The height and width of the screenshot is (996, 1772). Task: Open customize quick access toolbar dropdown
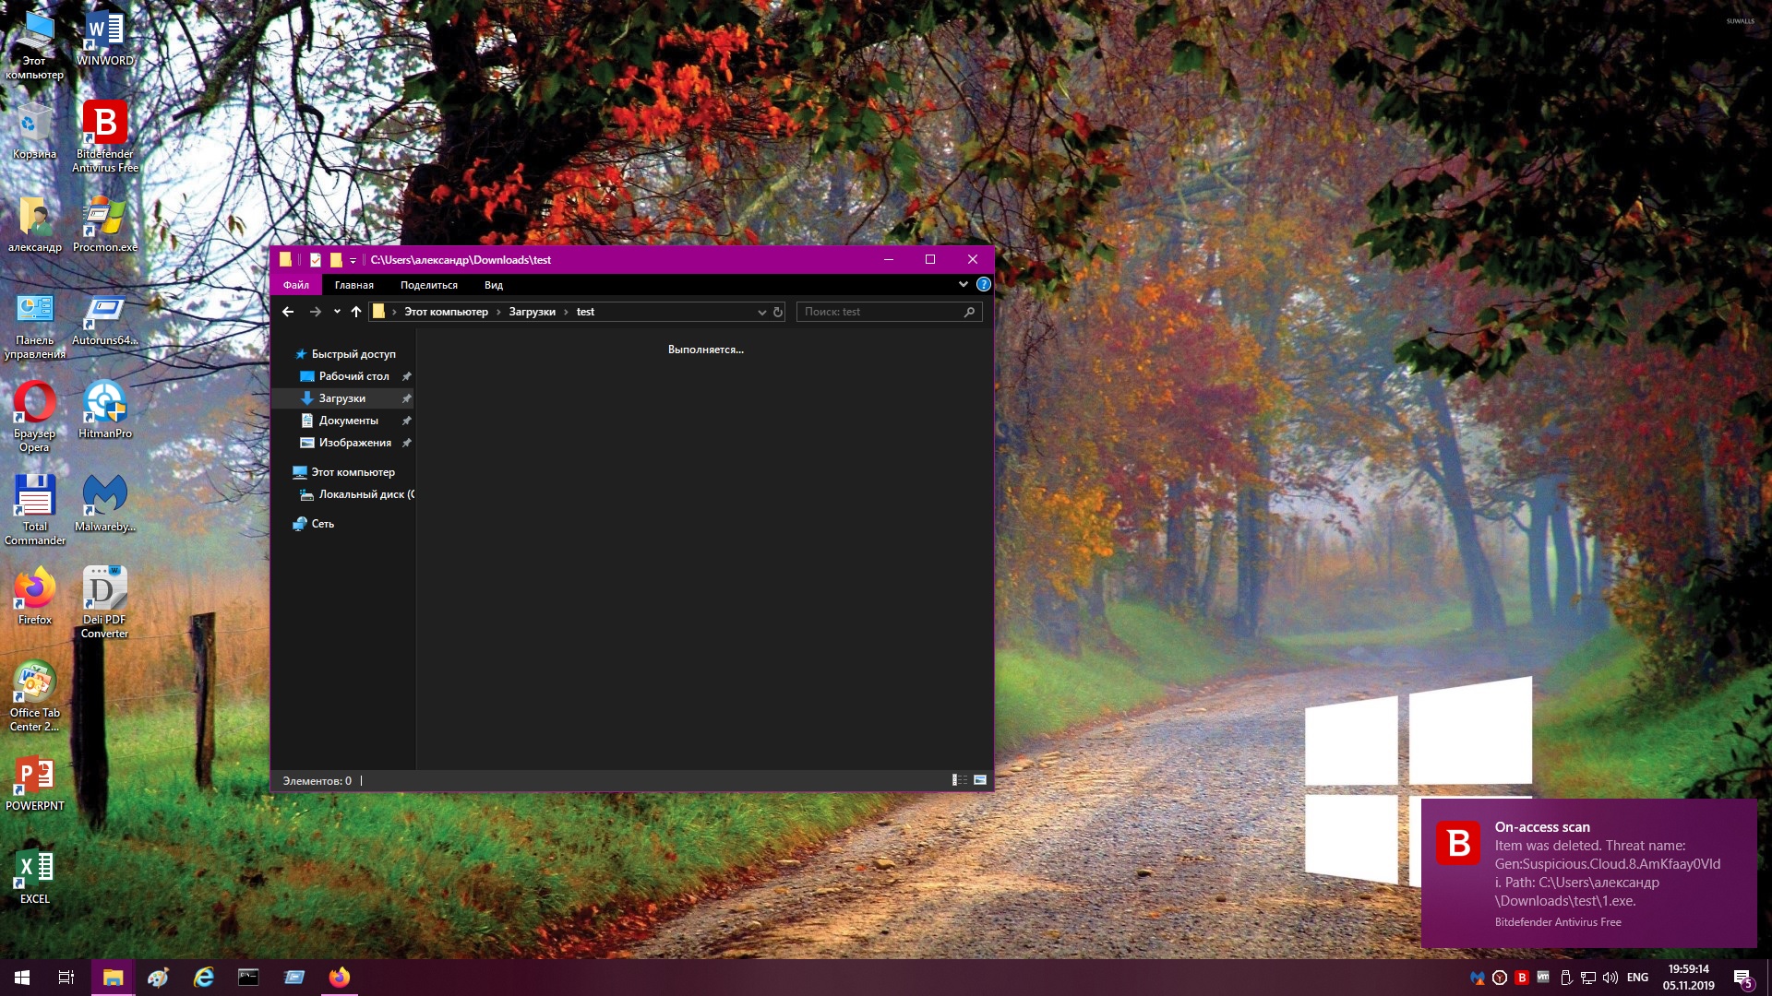[x=353, y=261]
